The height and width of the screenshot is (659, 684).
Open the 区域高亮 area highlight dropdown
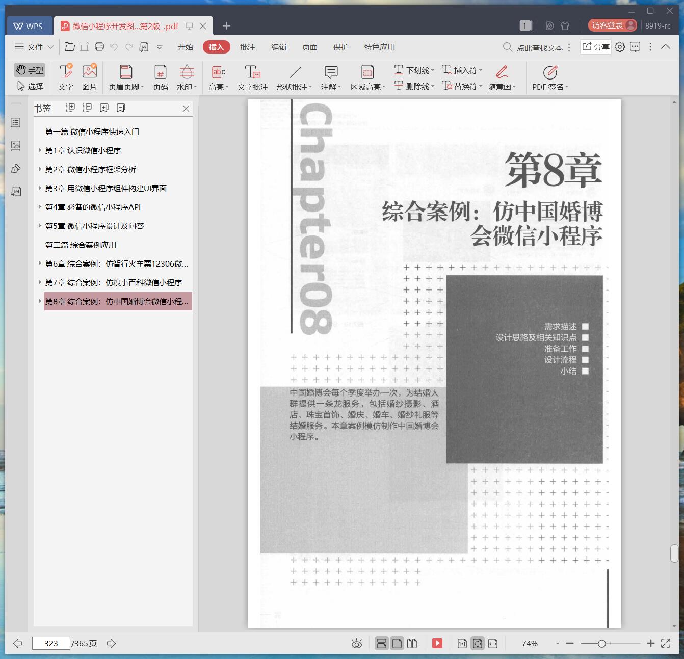tap(367, 77)
